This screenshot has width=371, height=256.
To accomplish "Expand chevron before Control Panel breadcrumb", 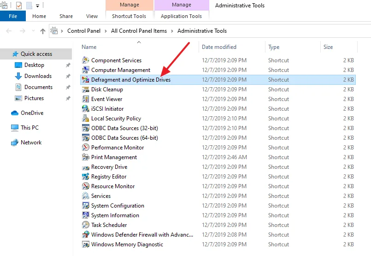I will click(62, 31).
